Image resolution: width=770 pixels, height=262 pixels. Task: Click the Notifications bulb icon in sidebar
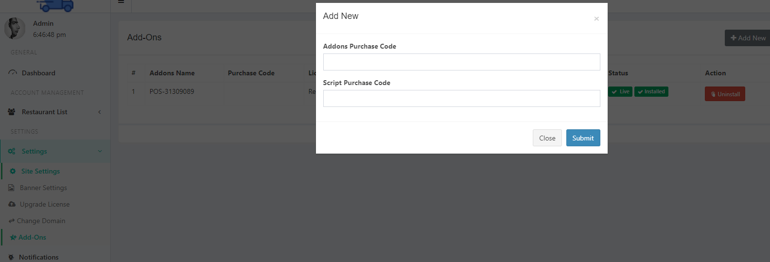click(x=11, y=257)
